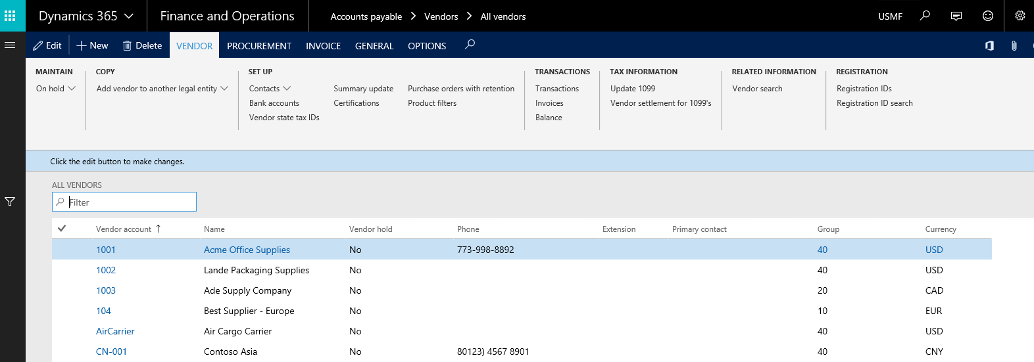
Task: Open the Group column header
Action: (829, 229)
